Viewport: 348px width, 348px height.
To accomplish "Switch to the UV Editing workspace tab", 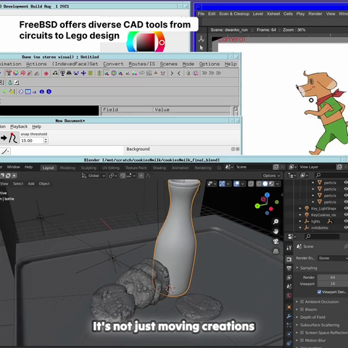I will pyautogui.click(x=111, y=167).
